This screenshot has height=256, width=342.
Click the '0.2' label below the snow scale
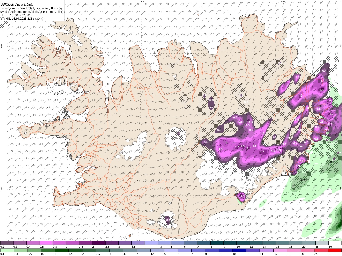point(2,247)
